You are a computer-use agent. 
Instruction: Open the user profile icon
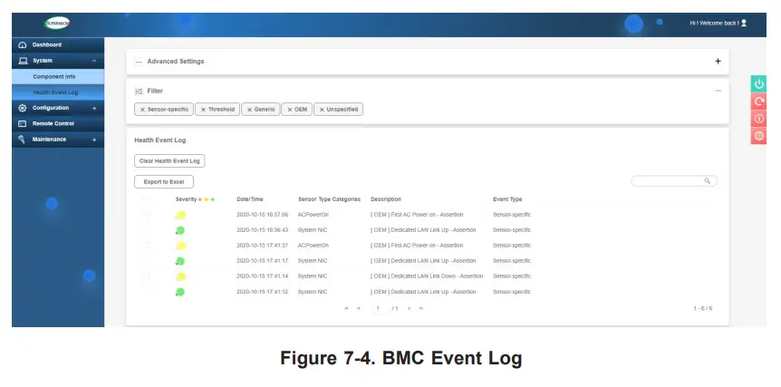pos(744,23)
